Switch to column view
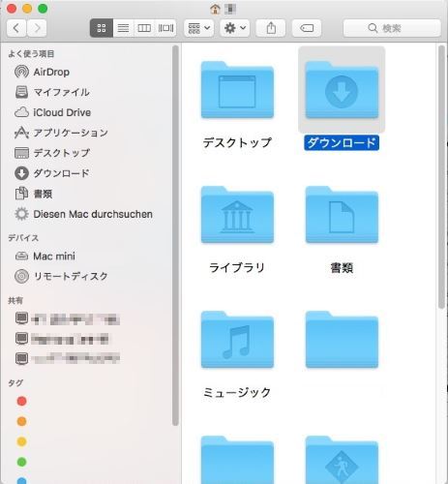The height and width of the screenshot is (484, 448). pos(144,28)
